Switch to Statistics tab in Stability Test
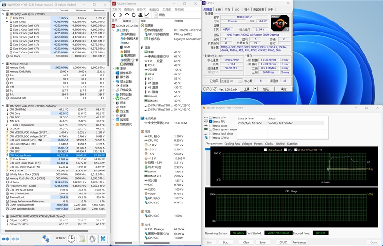The height and width of the screenshot is (246, 383). (292, 144)
